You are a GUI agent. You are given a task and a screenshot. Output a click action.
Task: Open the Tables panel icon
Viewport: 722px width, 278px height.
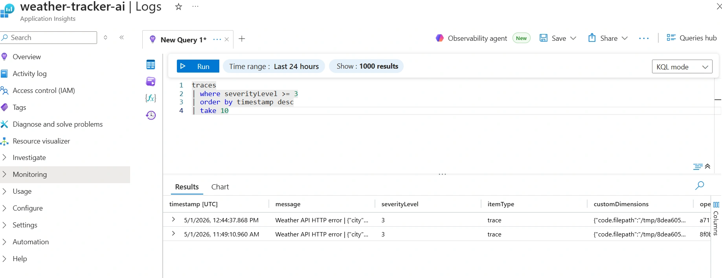151,65
